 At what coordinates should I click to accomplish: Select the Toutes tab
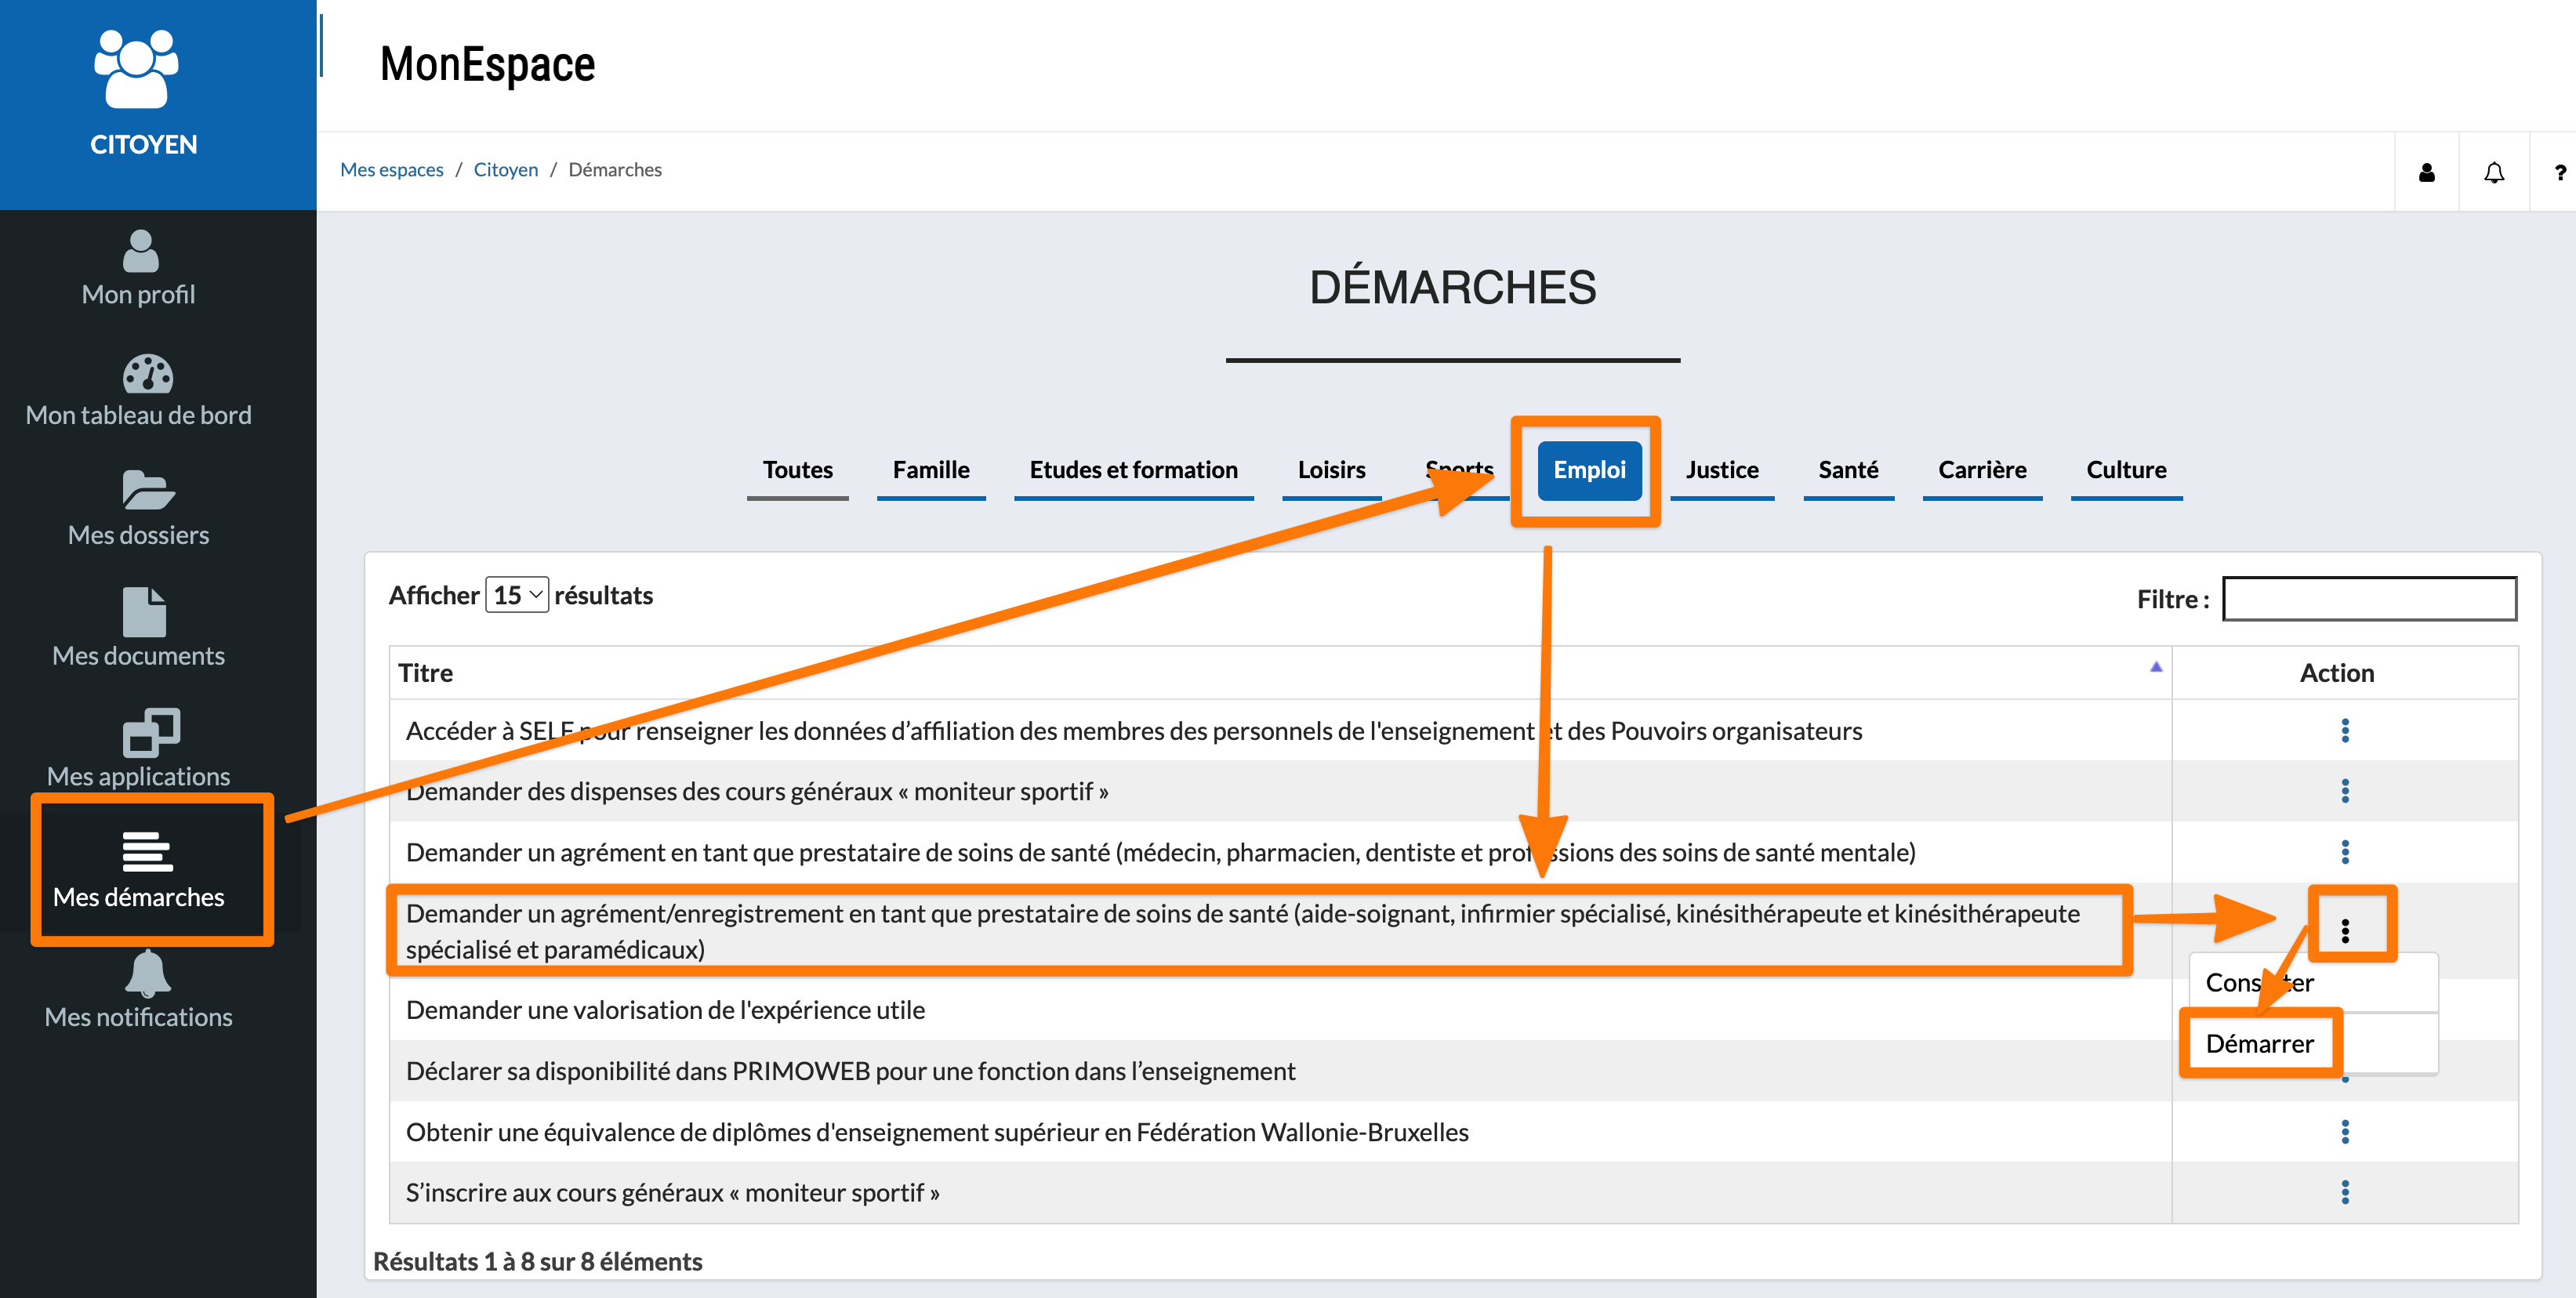click(797, 470)
